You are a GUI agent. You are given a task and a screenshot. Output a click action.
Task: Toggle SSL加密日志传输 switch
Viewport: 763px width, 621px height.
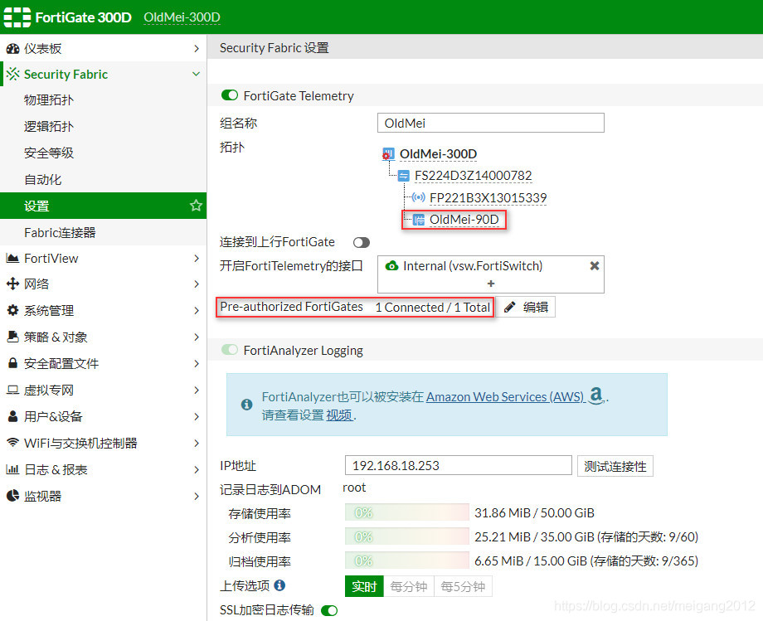[329, 610]
